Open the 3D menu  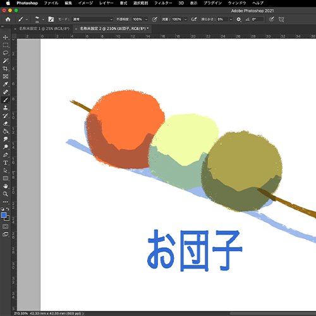coord(181,3)
